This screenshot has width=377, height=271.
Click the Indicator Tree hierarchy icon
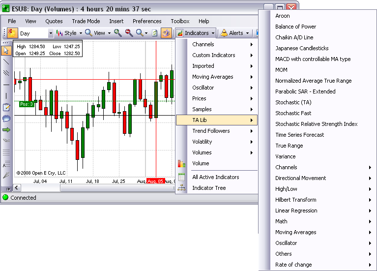181,188
